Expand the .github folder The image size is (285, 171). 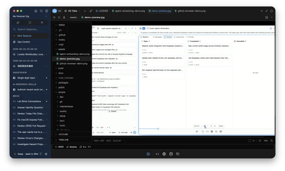[x=72, y=35]
